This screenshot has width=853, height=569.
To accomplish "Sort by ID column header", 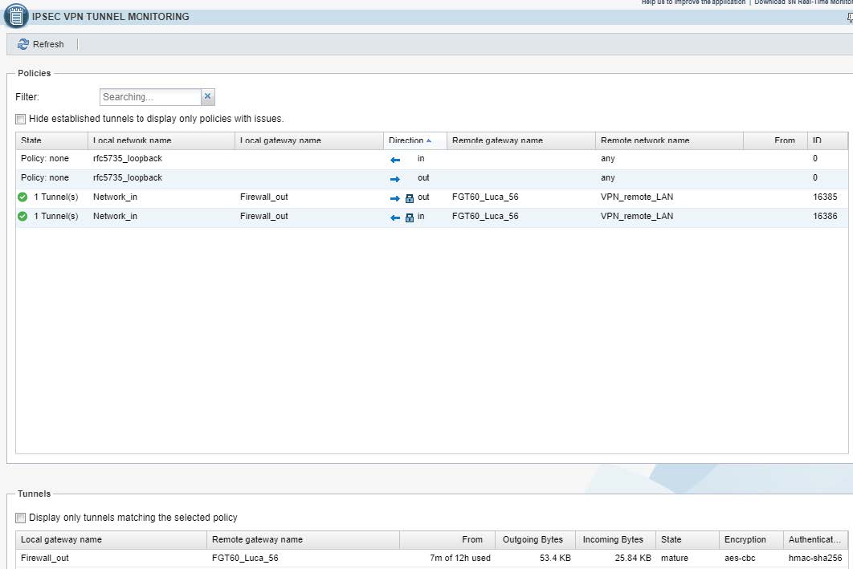I will tap(826, 140).
